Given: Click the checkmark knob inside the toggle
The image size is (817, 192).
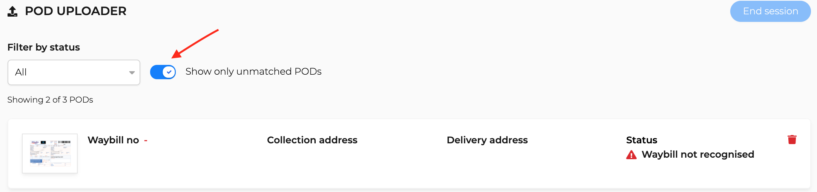Looking at the screenshot, I should tap(169, 72).
